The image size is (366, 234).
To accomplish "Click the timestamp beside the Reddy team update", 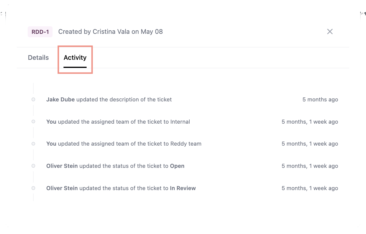I will [x=310, y=144].
